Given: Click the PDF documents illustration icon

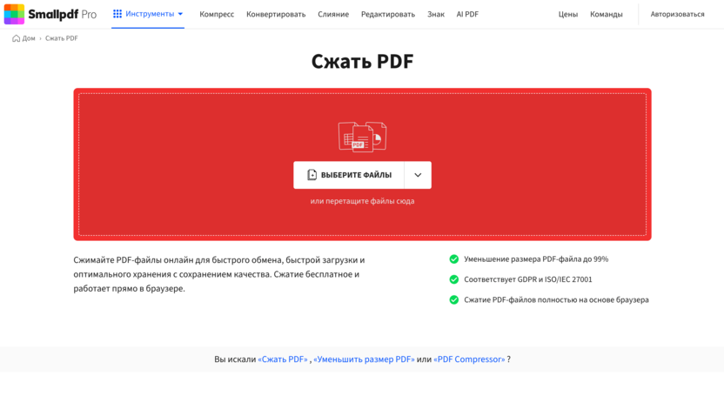Looking at the screenshot, I should click(x=363, y=137).
